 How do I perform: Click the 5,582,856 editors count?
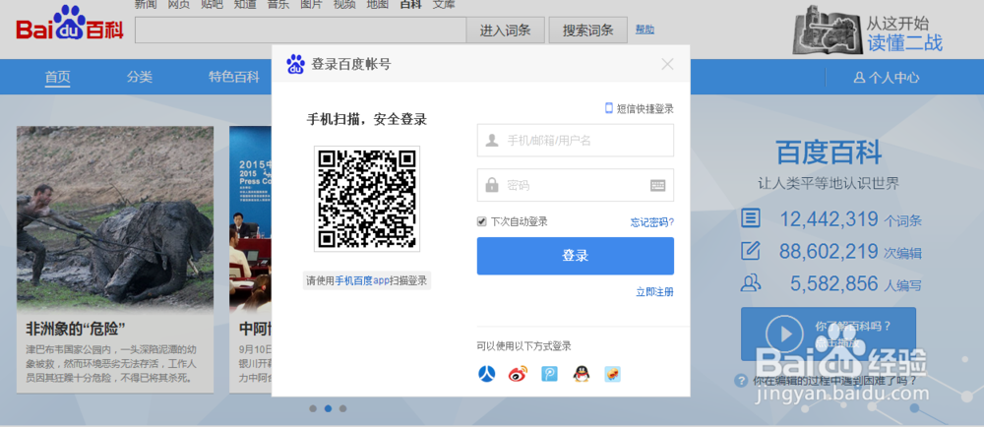834,284
